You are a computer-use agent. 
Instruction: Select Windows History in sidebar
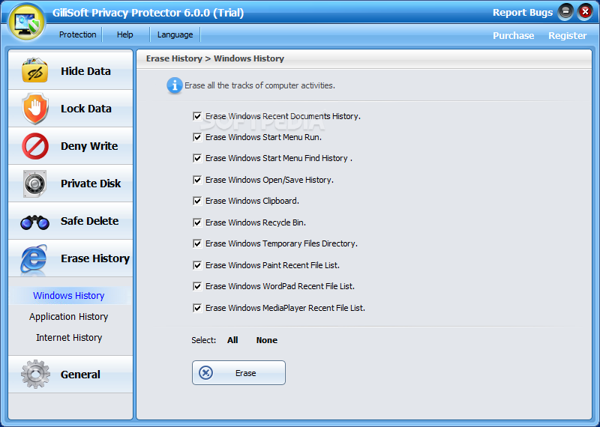[69, 295]
